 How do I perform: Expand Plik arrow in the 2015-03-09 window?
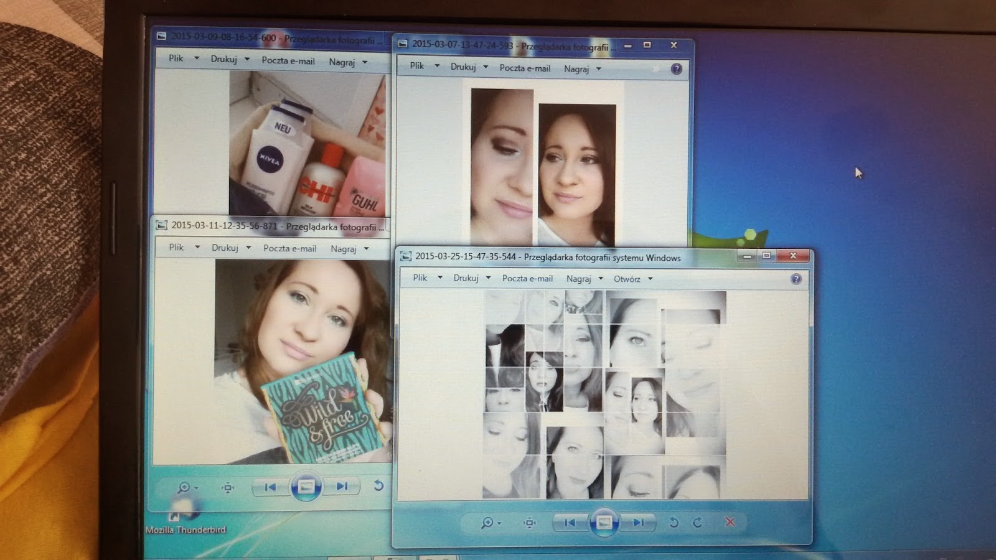pos(197,58)
